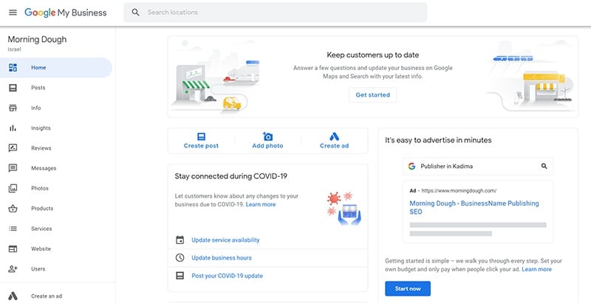Image resolution: width=591 pixels, height=303 pixels.
Task: Click Update business hours link
Action: point(222,258)
